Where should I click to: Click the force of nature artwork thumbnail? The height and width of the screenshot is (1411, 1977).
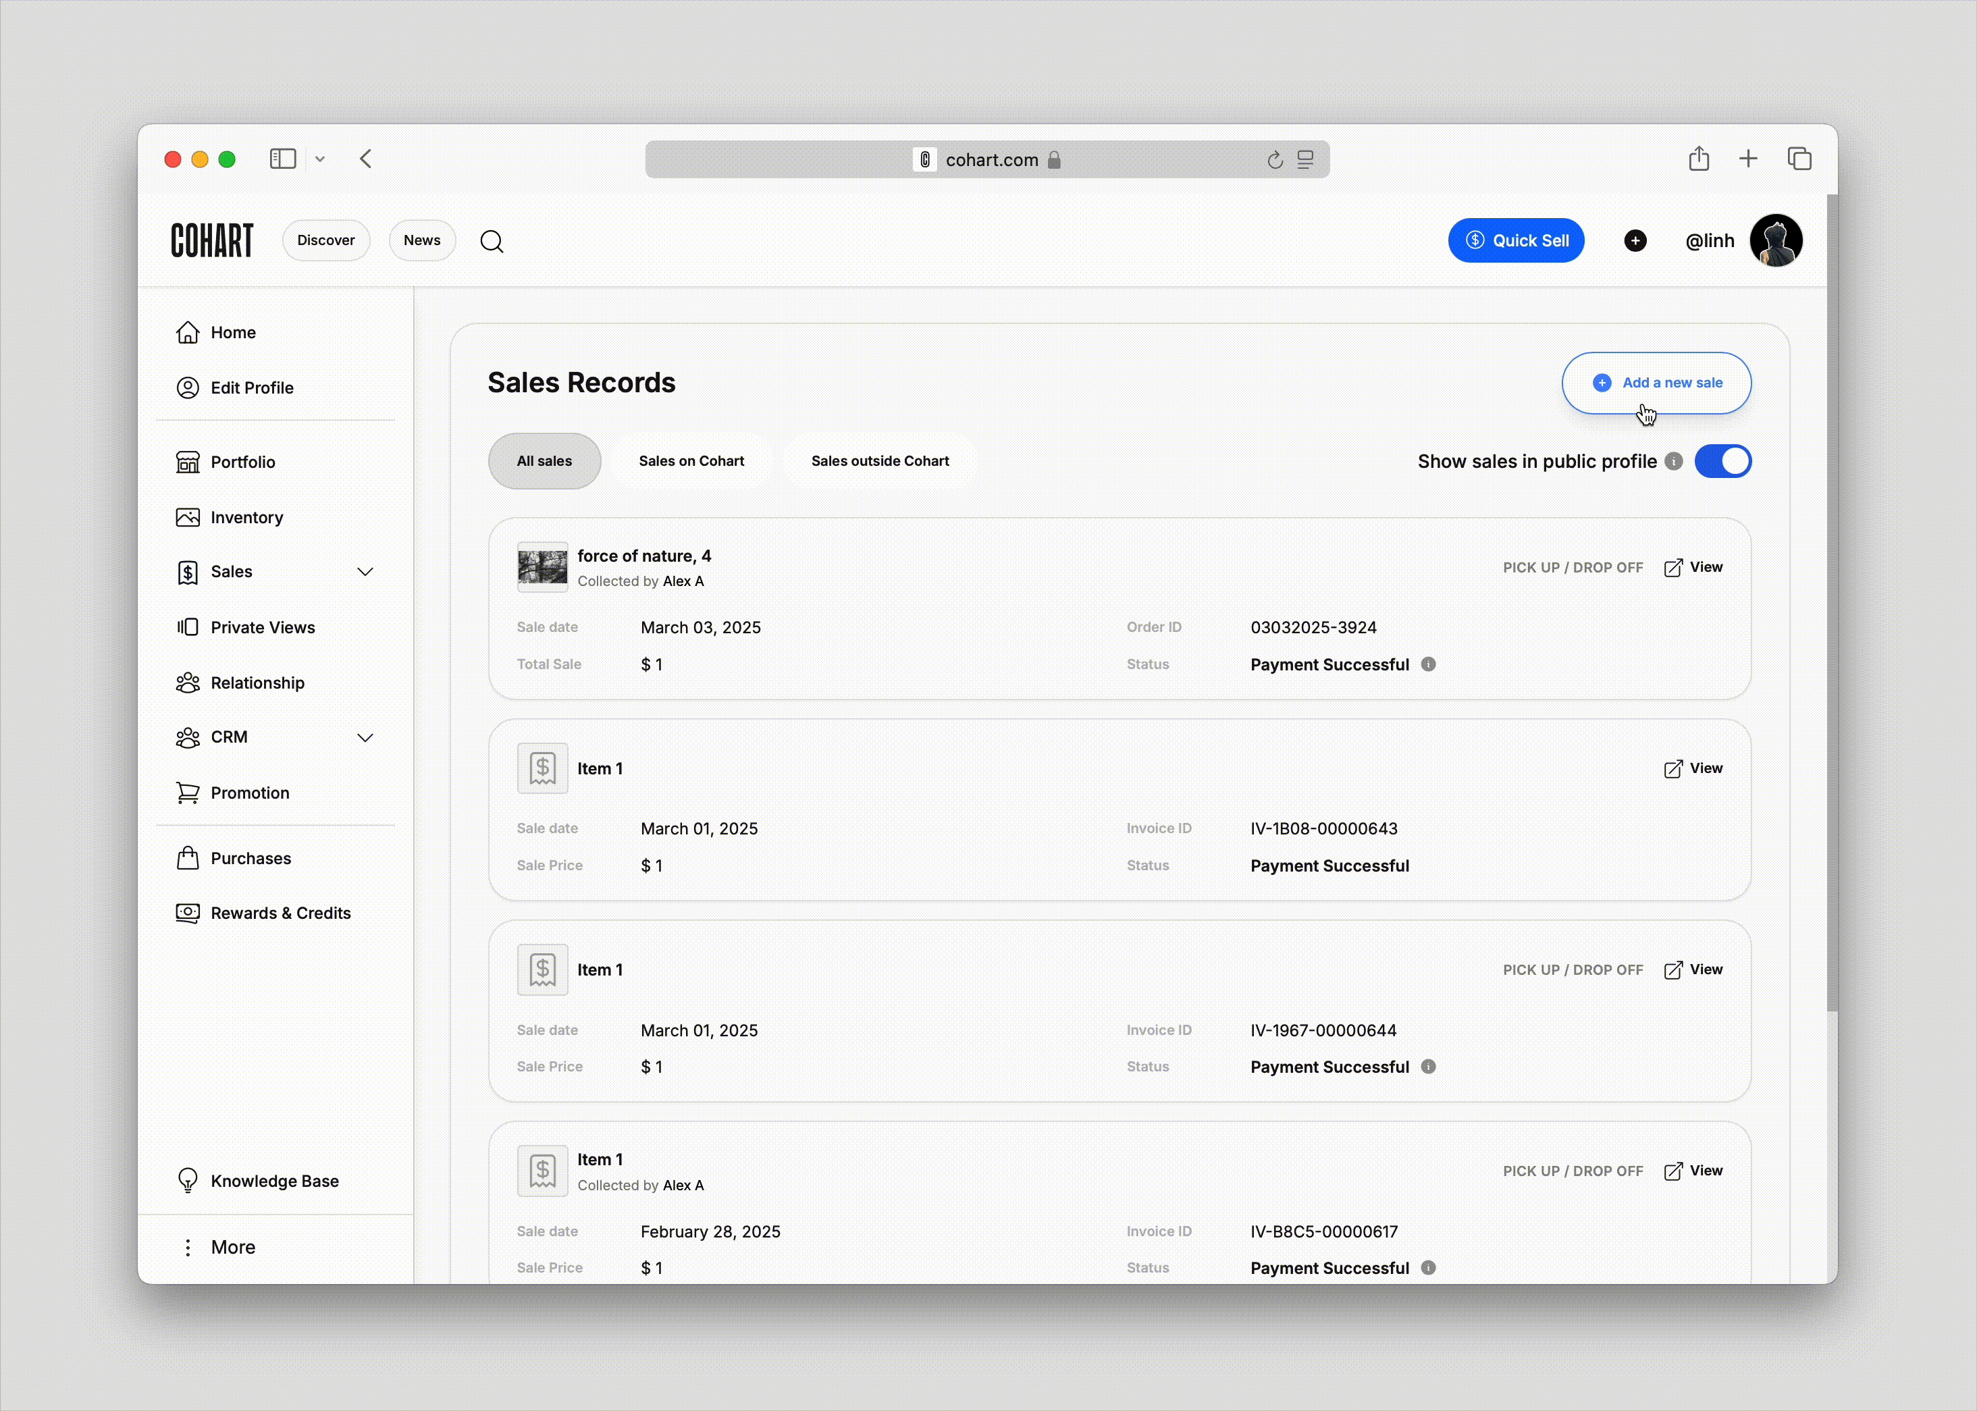point(542,567)
